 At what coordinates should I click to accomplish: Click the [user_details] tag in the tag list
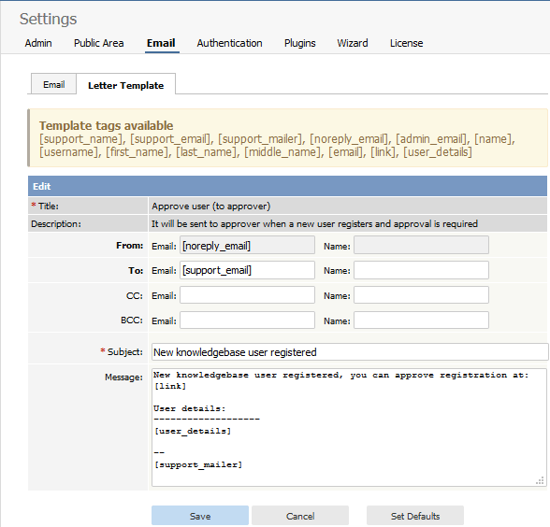438,152
